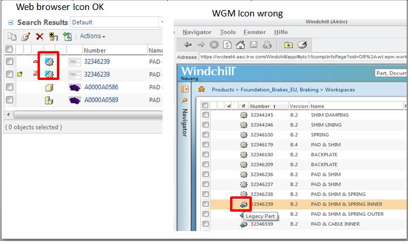
Task: Click the Copy icon in Search Results toolbar
Action: coord(12,36)
